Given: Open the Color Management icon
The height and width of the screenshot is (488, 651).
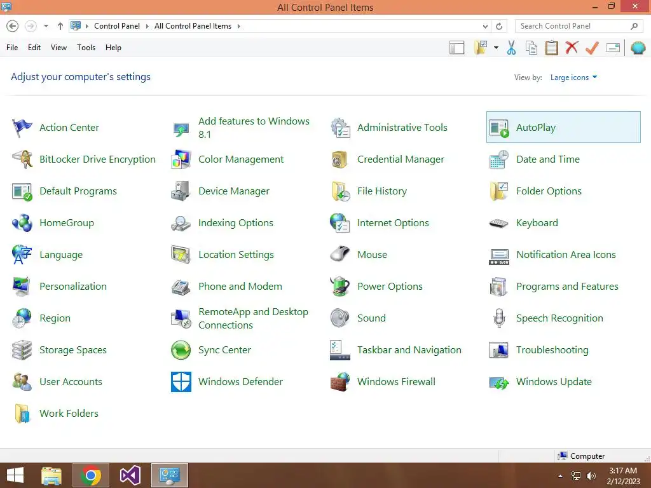Looking at the screenshot, I should (x=181, y=159).
